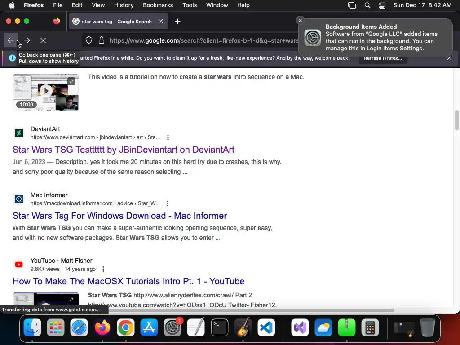Close the Refresh Firefox info bar
460x345 pixels.
pyautogui.click(x=449, y=58)
